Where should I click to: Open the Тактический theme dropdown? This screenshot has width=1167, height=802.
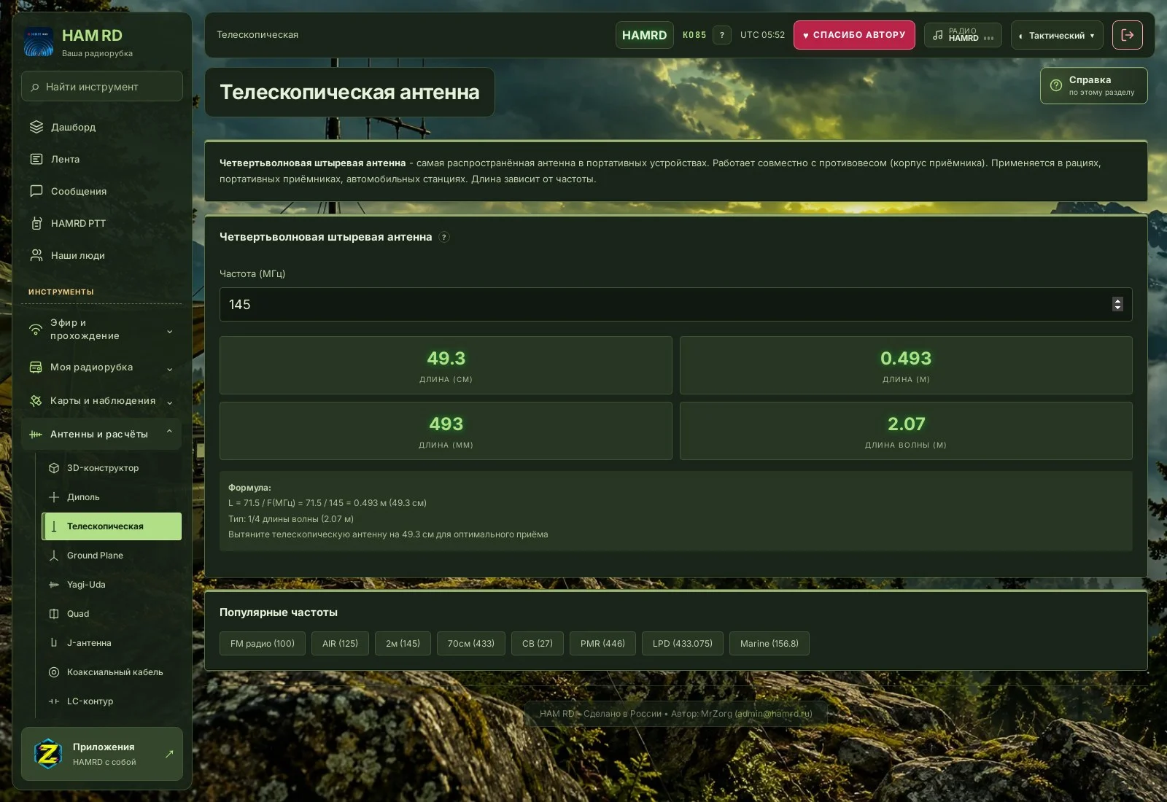[x=1057, y=35]
